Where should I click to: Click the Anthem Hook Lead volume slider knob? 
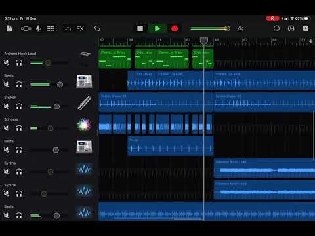click(49, 63)
